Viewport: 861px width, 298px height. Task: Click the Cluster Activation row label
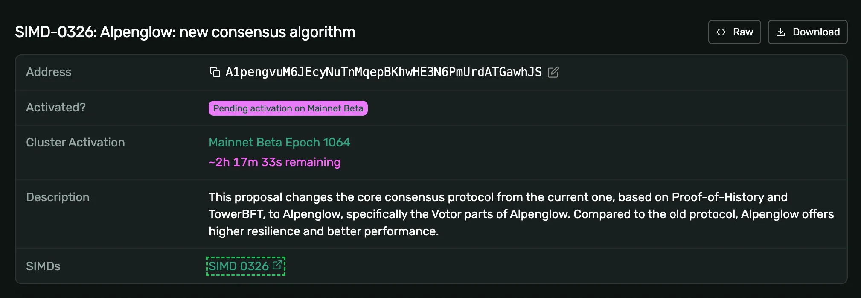coord(76,143)
